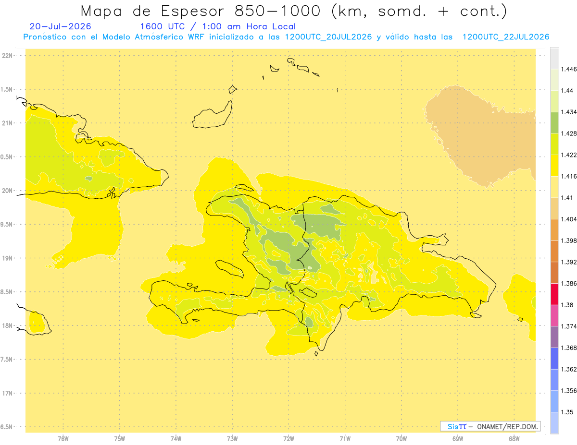This screenshot has width=577, height=445.
Task: Click the 68W longitude label
Action: (514, 439)
